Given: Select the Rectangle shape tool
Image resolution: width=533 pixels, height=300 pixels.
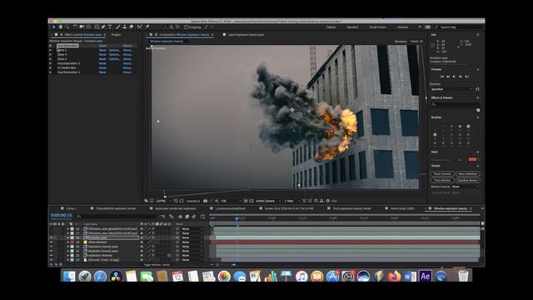Looking at the screenshot, I should coord(97,27).
